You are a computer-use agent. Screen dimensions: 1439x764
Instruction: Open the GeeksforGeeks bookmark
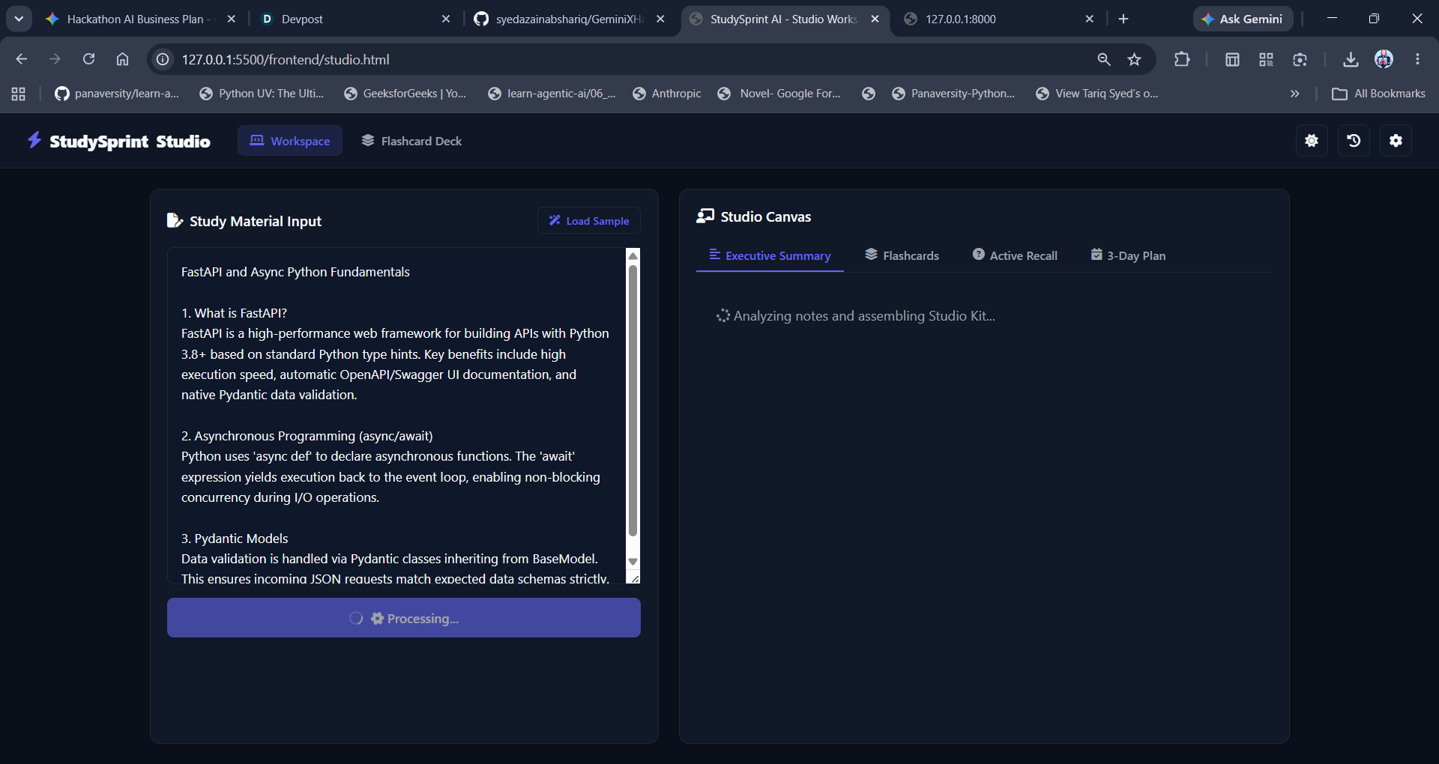[405, 94]
